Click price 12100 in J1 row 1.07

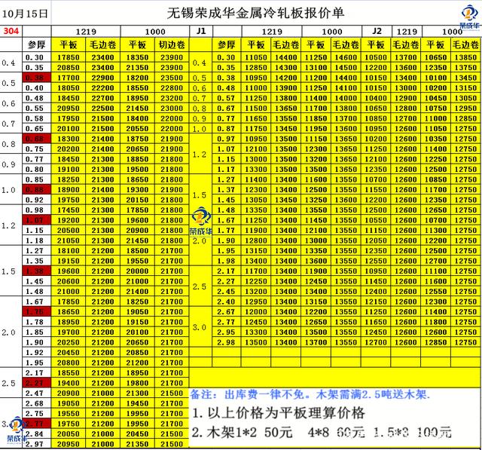pos(256,149)
